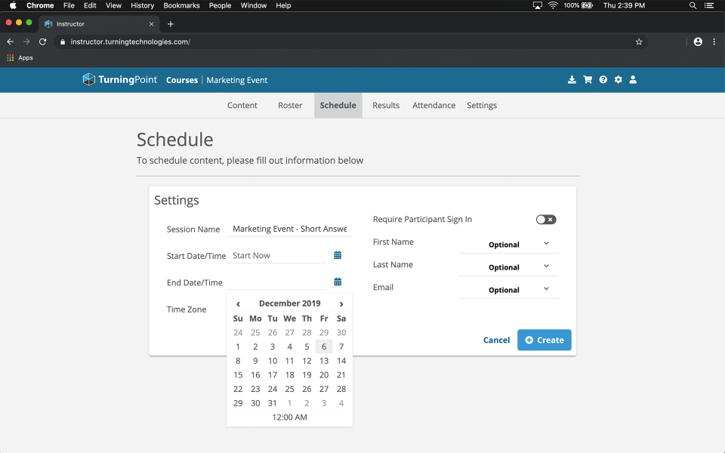Click the download icon in TurningPoint header
725x453 pixels.
[572, 80]
